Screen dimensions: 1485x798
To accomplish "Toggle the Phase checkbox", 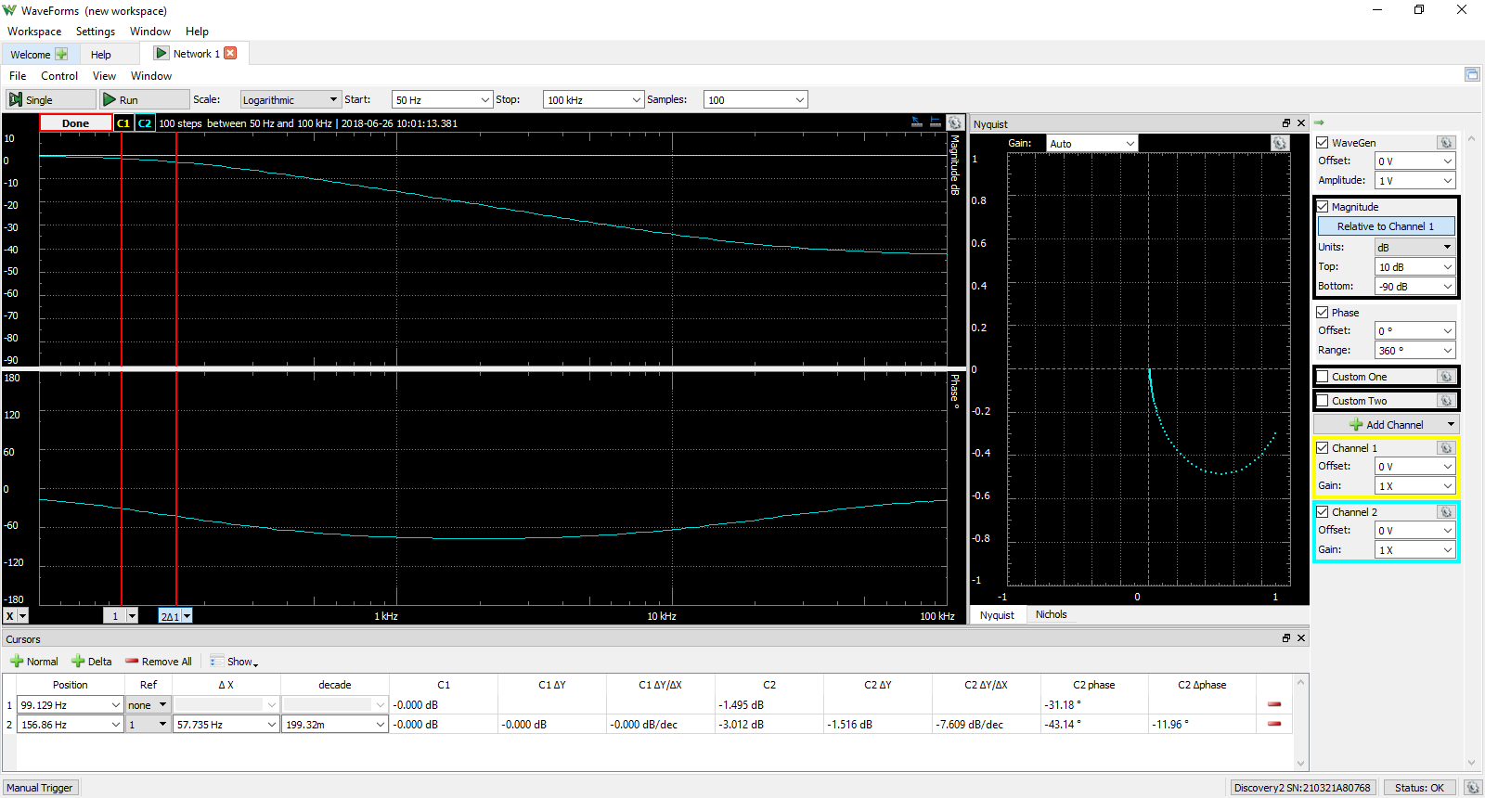I will coord(1323,313).
